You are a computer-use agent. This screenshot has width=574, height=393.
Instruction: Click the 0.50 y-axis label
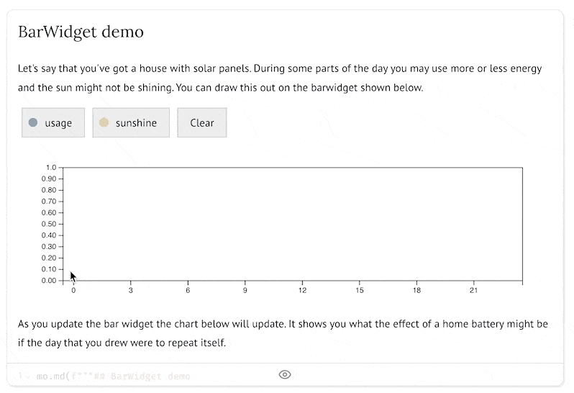pos(49,224)
